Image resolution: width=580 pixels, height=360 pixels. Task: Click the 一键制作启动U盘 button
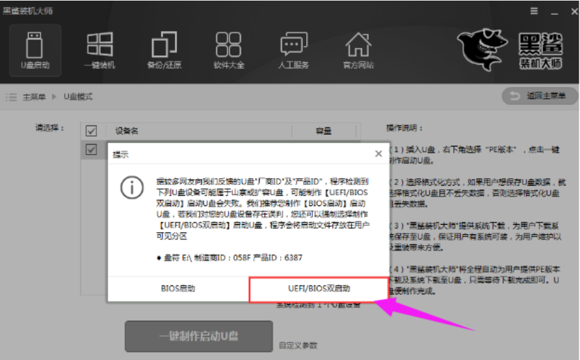point(199,336)
